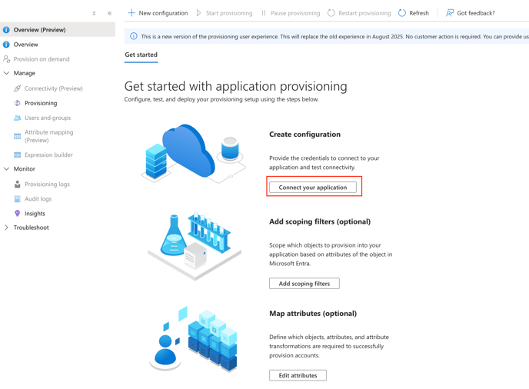Click the Refresh icon in toolbar
The width and height of the screenshot is (529, 389).
click(x=402, y=13)
